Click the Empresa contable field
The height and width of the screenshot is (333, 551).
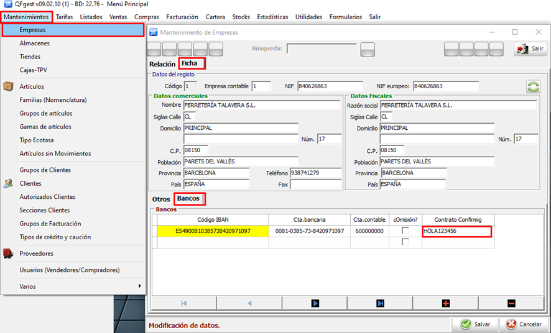(261, 86)
